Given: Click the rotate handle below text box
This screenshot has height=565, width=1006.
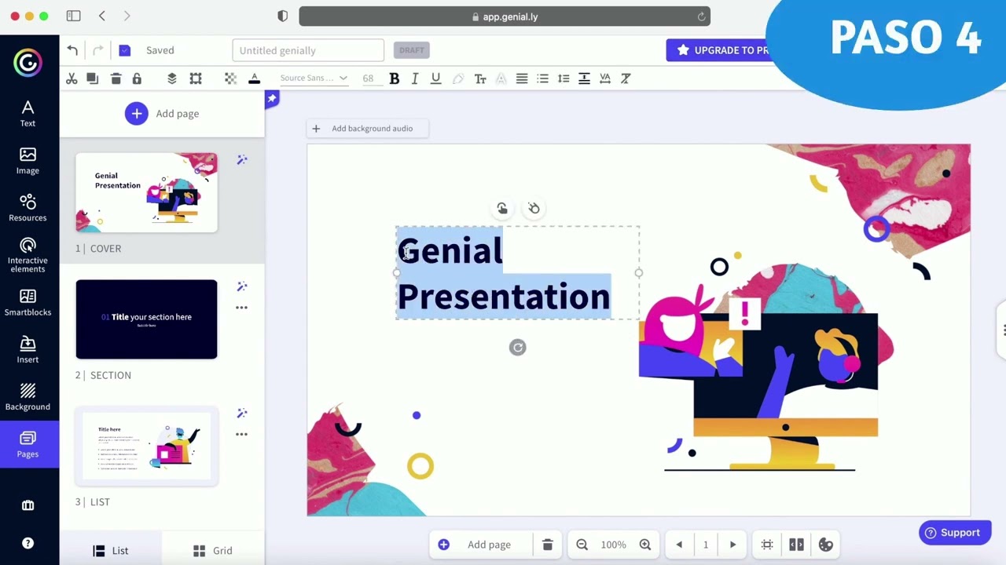Looking at the screenshot, I should pyautogui.click(x=517, y=348).
